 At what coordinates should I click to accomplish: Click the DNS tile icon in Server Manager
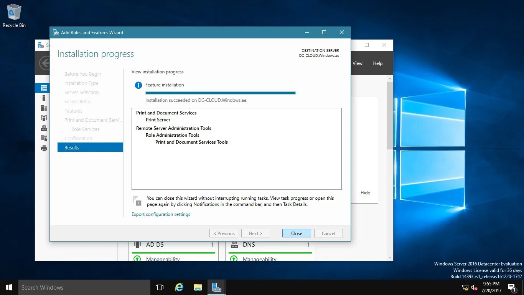click(x=234, y=245)
